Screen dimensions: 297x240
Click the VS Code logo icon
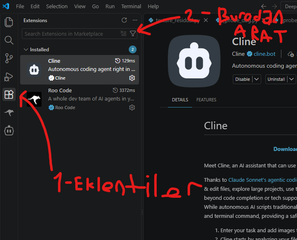pos(6,6)
